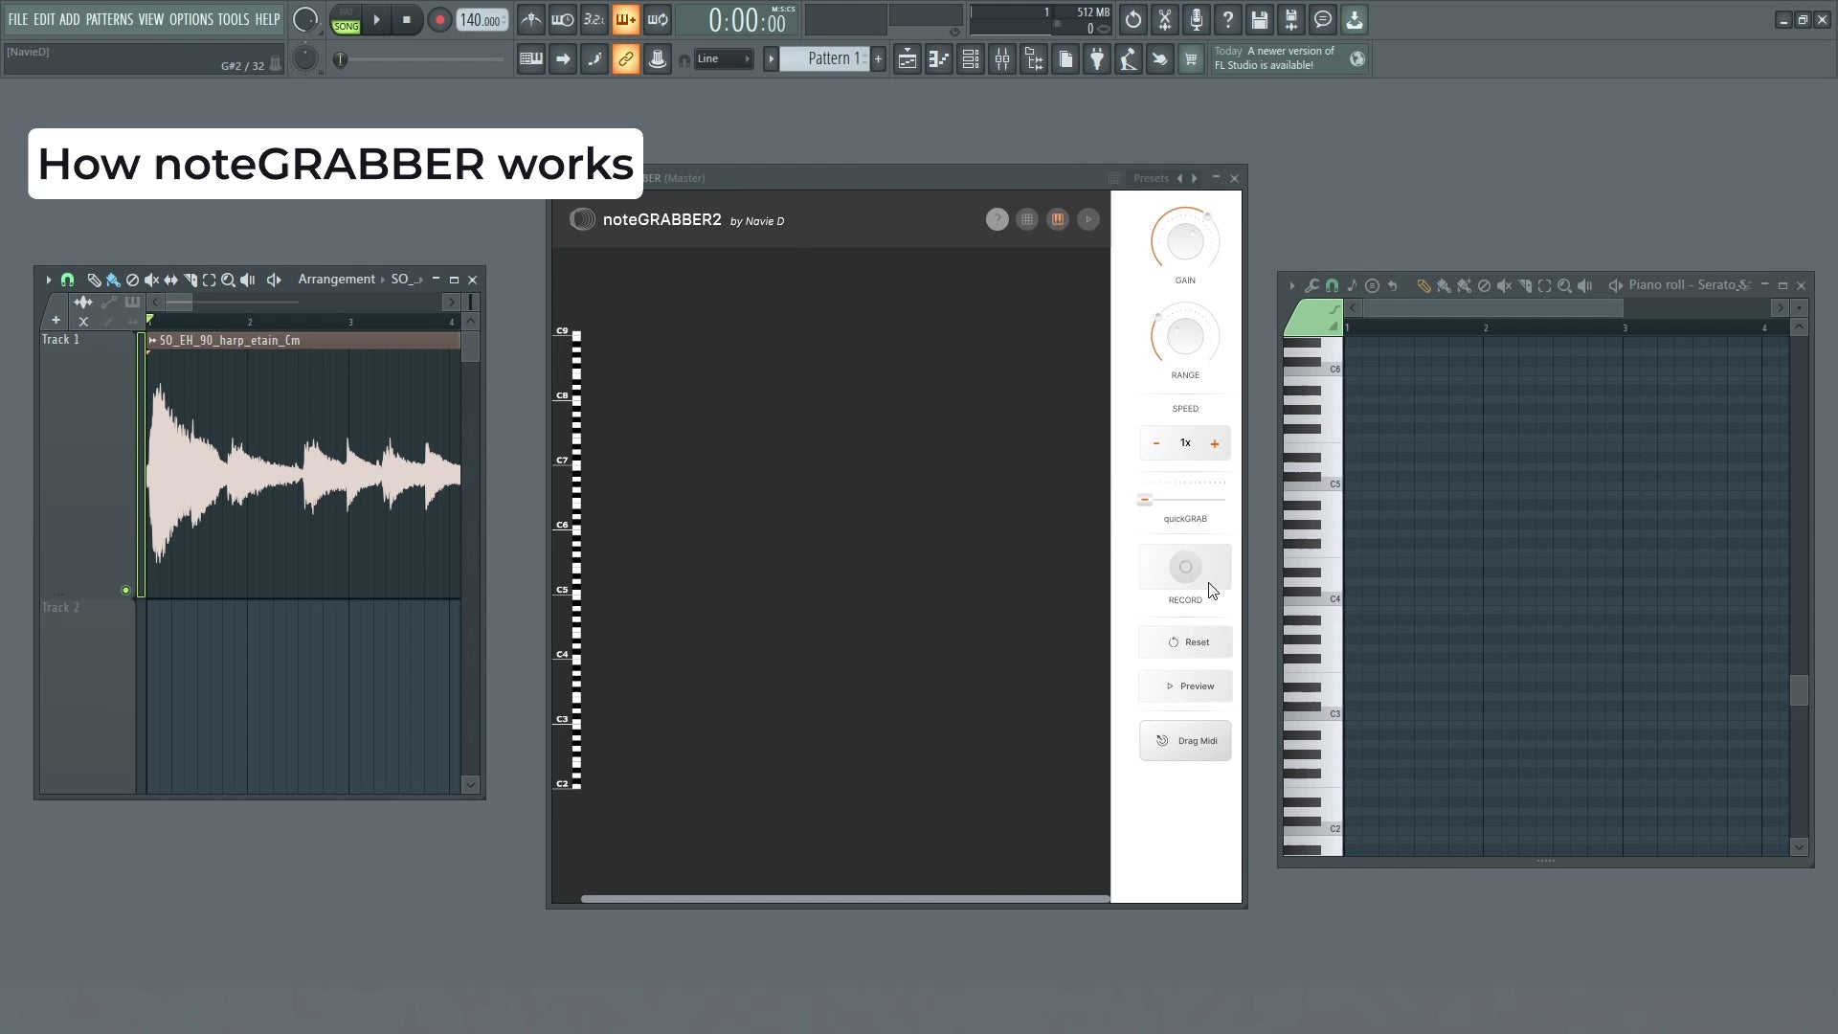1838x1034 pixels.
Task: Toggle the link-to-controller button
Action: (625, 59)
